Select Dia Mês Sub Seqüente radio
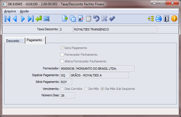 (102, 89)
